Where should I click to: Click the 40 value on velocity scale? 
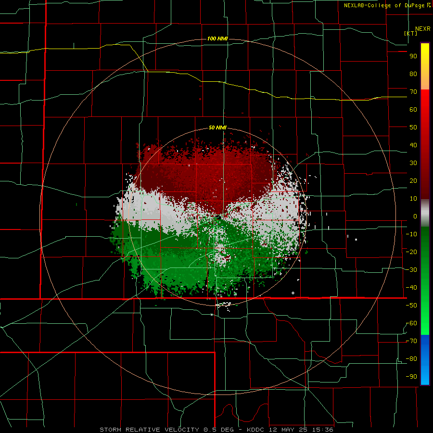pyautogui.click(x=413, y=145)
